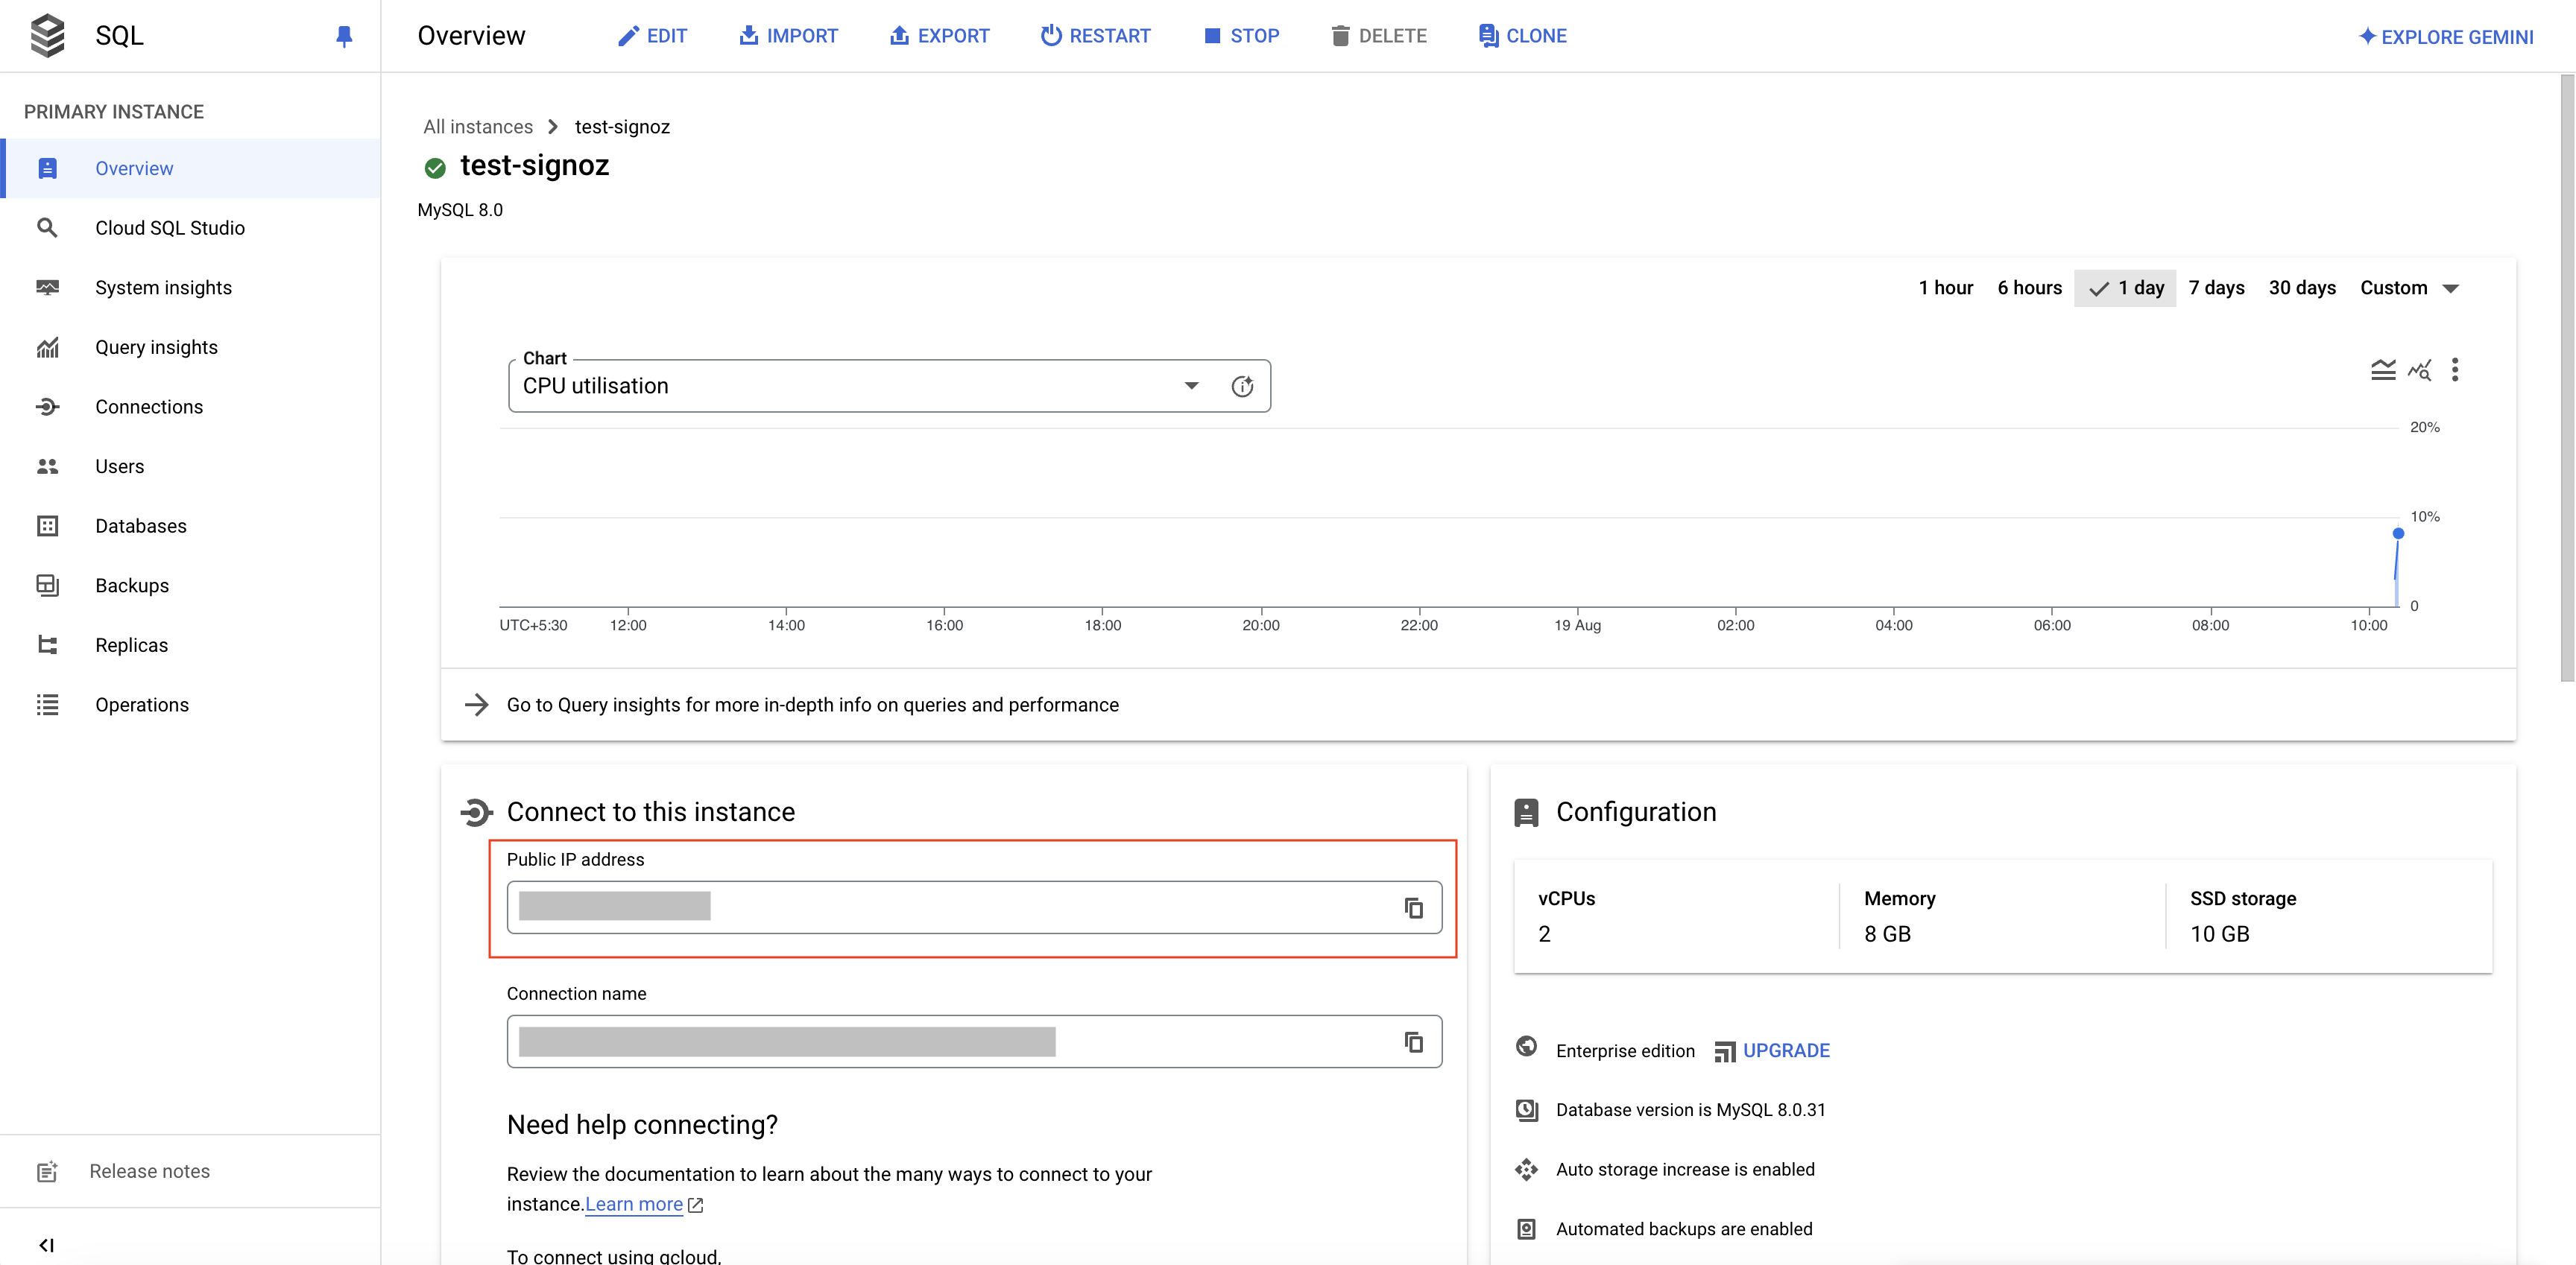Click the Enterprise edition icon
Screen dimensions: 2576x1265
1526,1046
